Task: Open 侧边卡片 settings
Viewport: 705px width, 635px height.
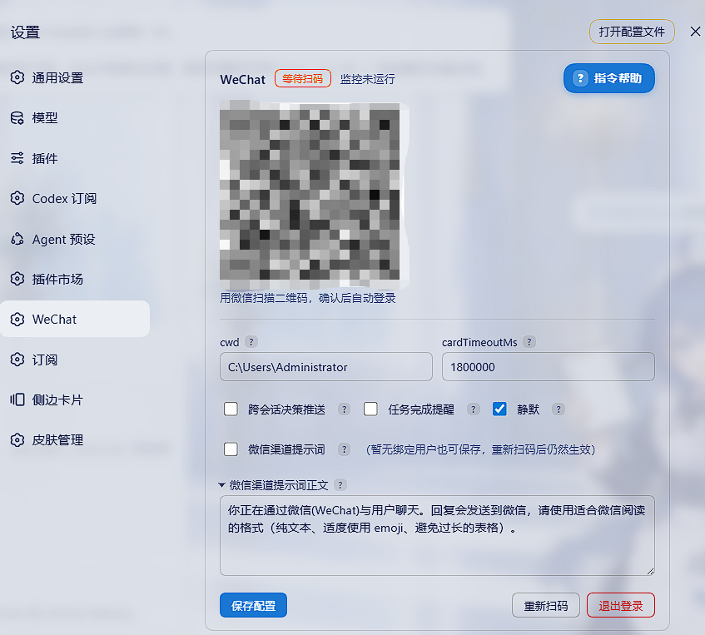Action: coord(75,399)
